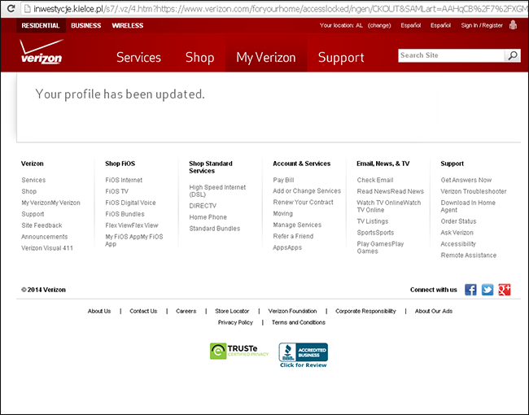
Task: Click the Verizon Foundation footer link
Action: point(292,311)
